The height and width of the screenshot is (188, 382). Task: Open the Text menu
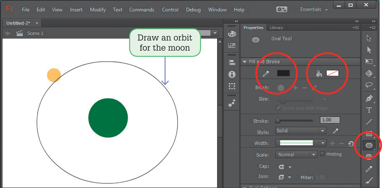(118, 10)
